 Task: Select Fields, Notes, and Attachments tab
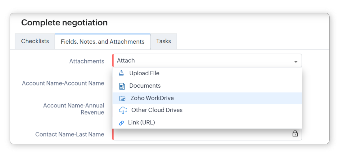click(x=102, y=41)
